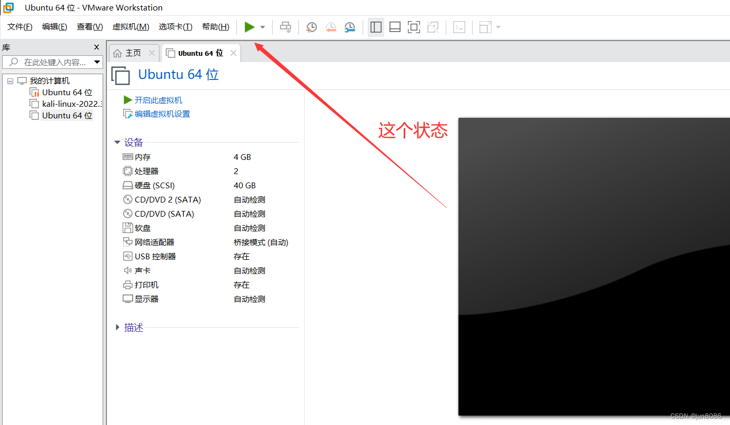
Task: Enter full screen mode icon
Action: point(414,27)
